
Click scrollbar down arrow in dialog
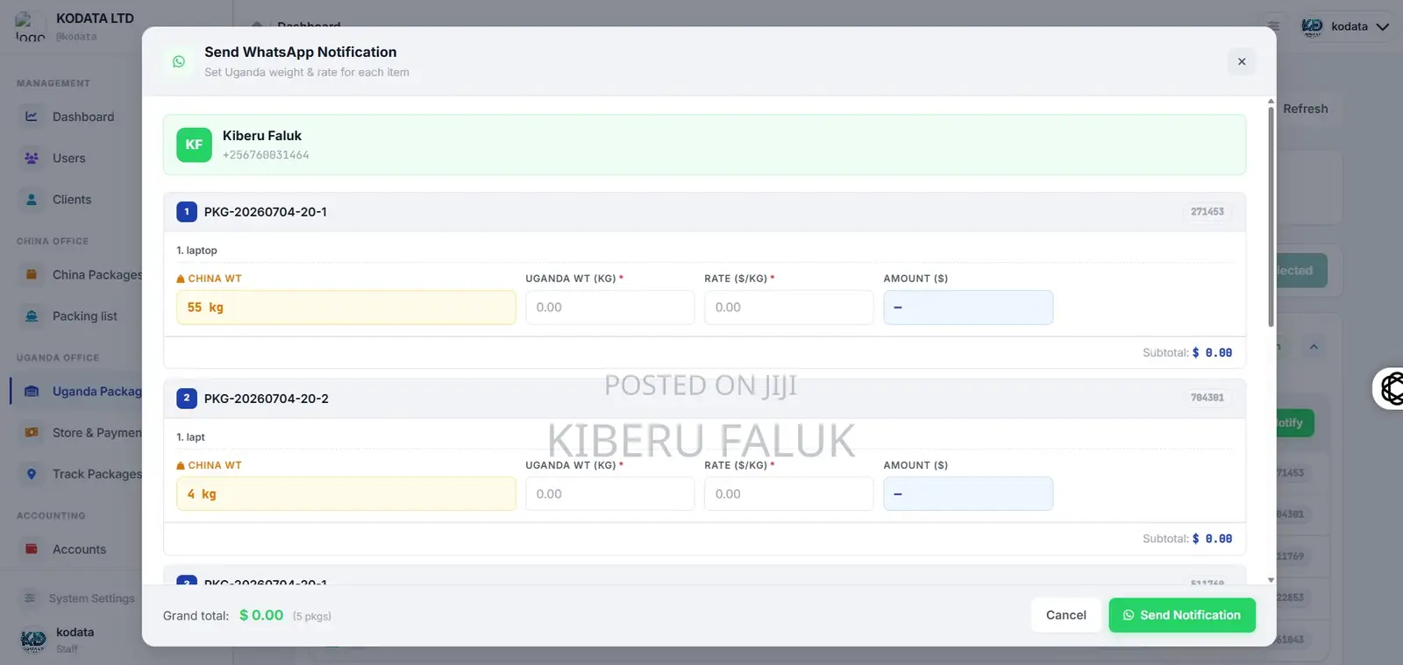1271,580
